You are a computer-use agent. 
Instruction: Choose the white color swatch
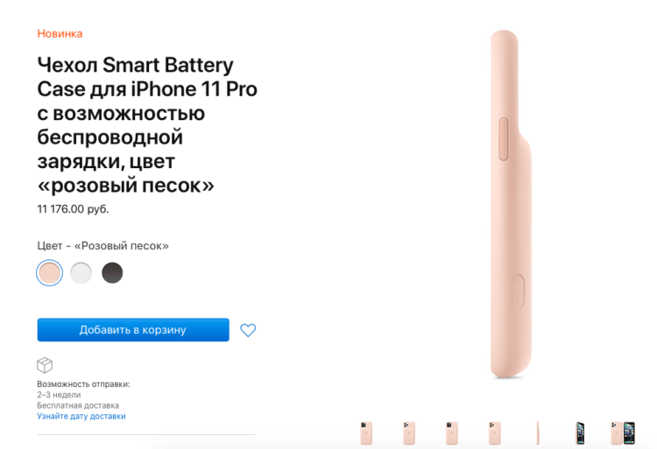[x=81, y=273]
